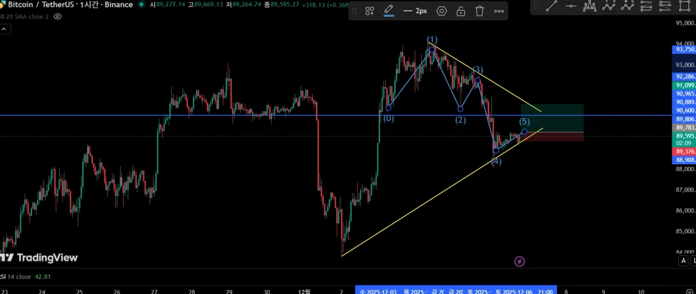The width and height of the screenshot is (696, 294).
Task: Click the 88,908 blue price label
Action: pos(684,160)
